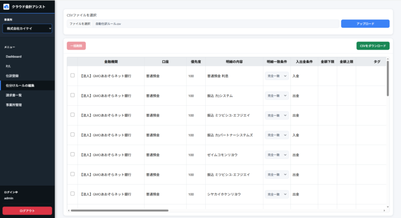Tick the checkbox for シヤカイホケンリヨウ row
Image resolution: width=401 pixels, height=218 pixels.
coord(73,194)
